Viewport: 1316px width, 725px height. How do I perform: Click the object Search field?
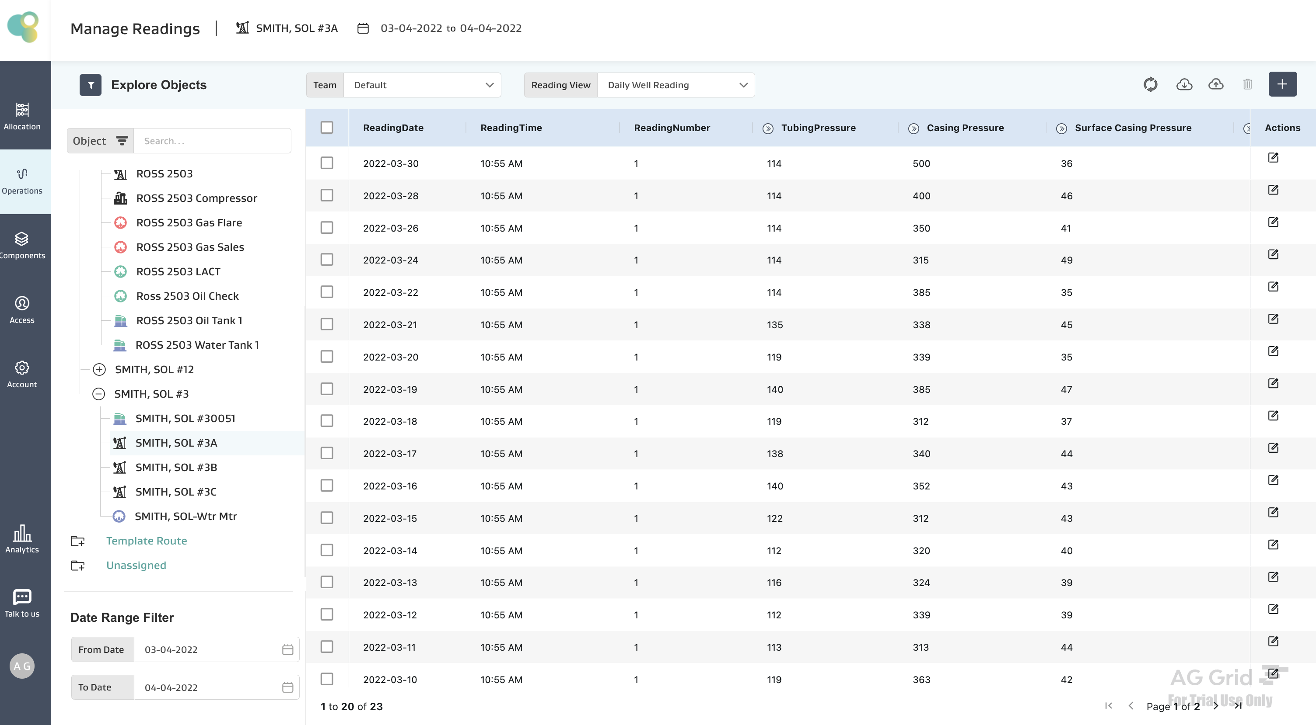(x=212, y=141)
